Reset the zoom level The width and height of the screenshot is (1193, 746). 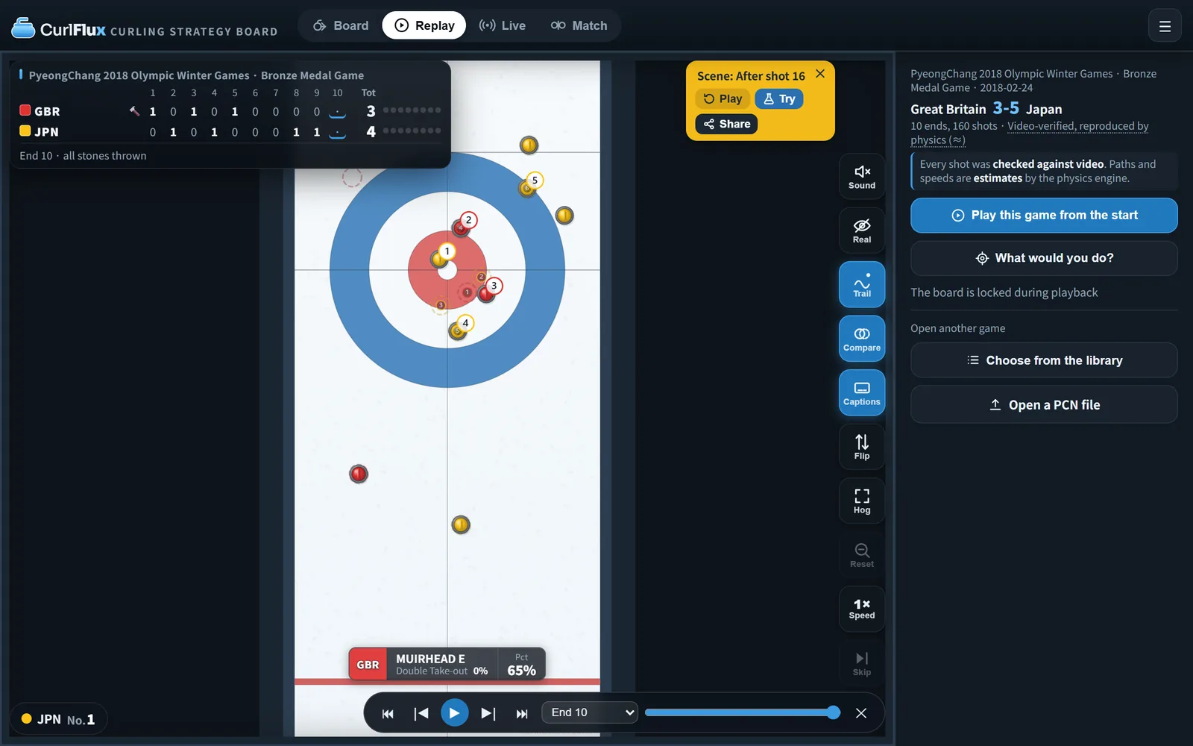click(x=861, y=555)
